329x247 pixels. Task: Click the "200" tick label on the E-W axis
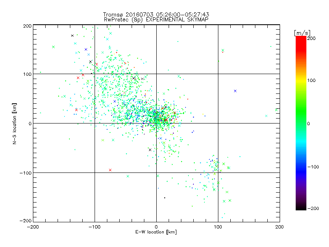coord(280,227)
